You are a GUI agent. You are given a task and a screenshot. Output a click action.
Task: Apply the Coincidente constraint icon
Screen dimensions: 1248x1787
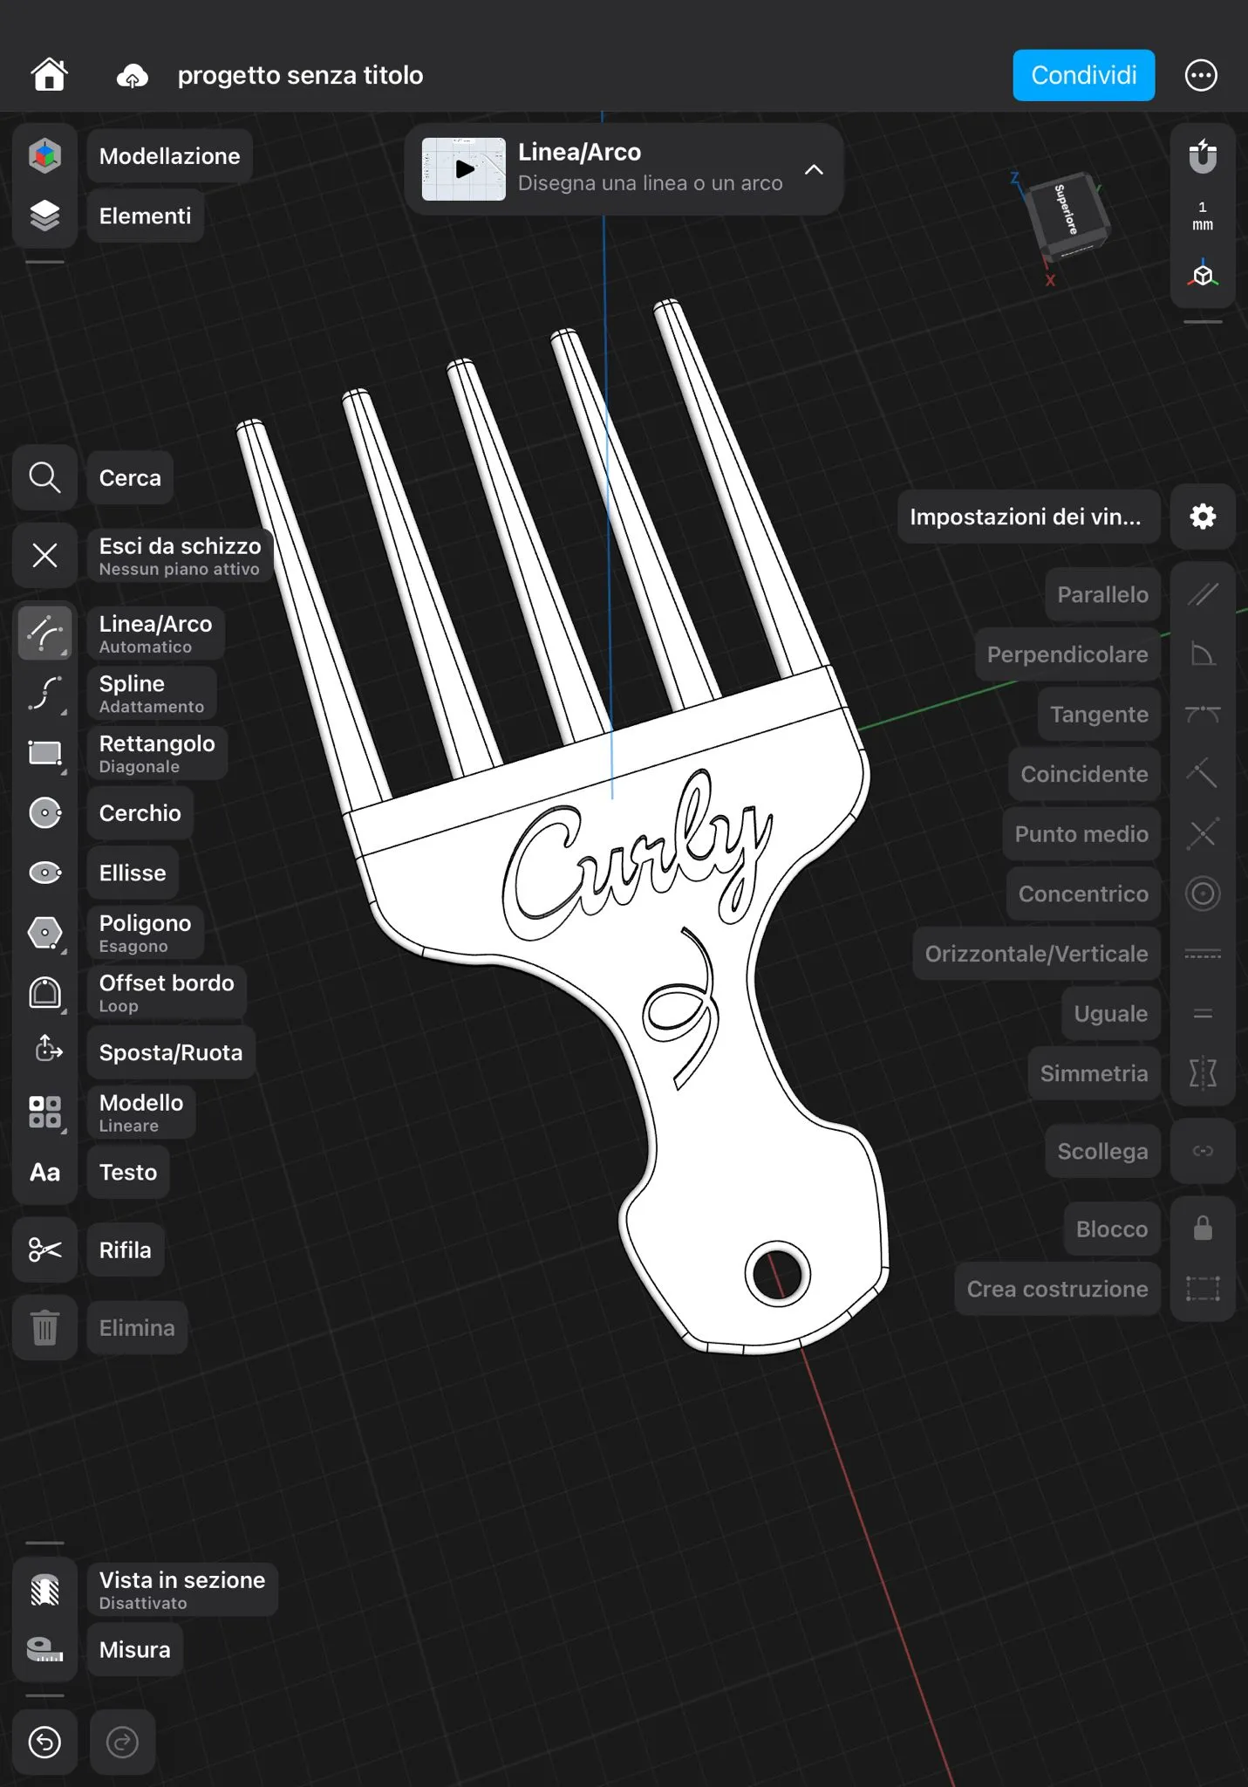point(1203,774)
